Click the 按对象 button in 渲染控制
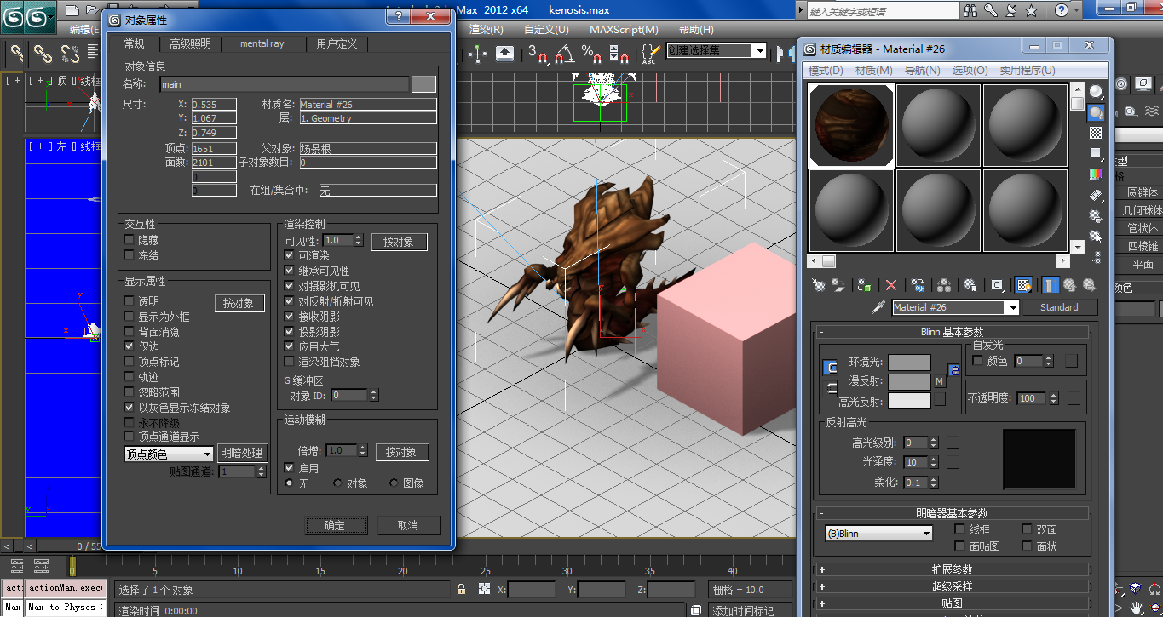The height and width of the screenshot is (617, 1163). [x=399, y=242]
